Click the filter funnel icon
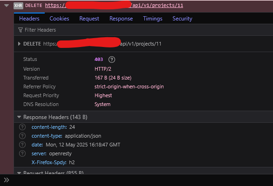The height and width of the screenshot is (186, 273). [x=20, y=30]
